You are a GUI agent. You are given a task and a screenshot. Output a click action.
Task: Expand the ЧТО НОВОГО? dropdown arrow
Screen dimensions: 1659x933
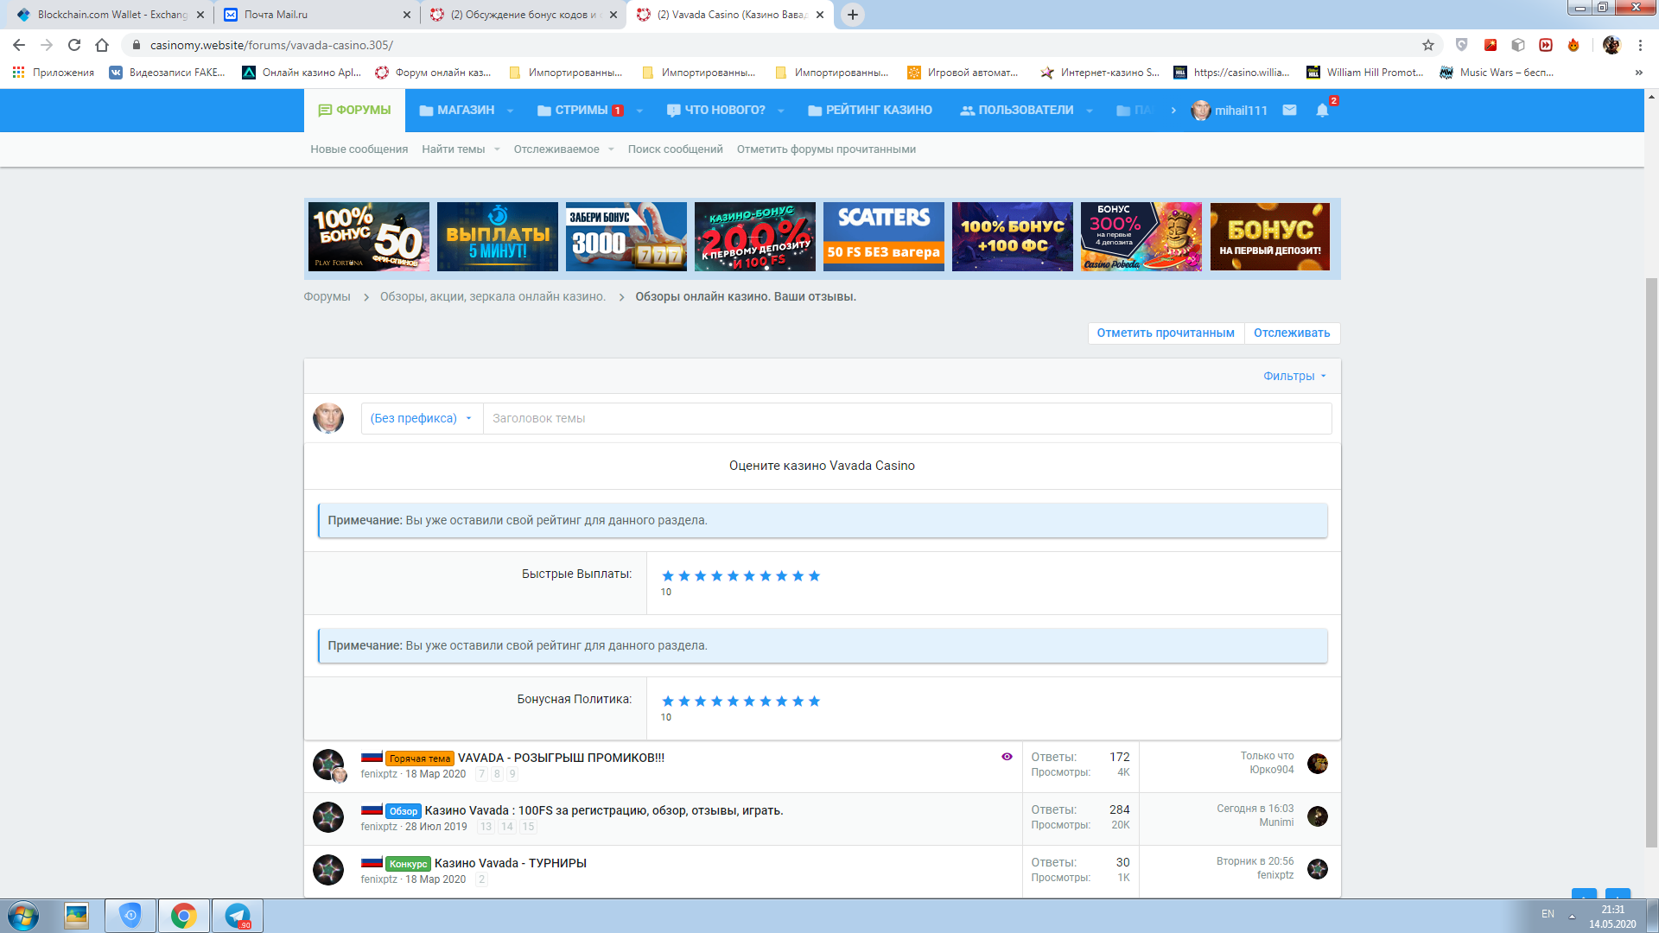pos(780,111)
